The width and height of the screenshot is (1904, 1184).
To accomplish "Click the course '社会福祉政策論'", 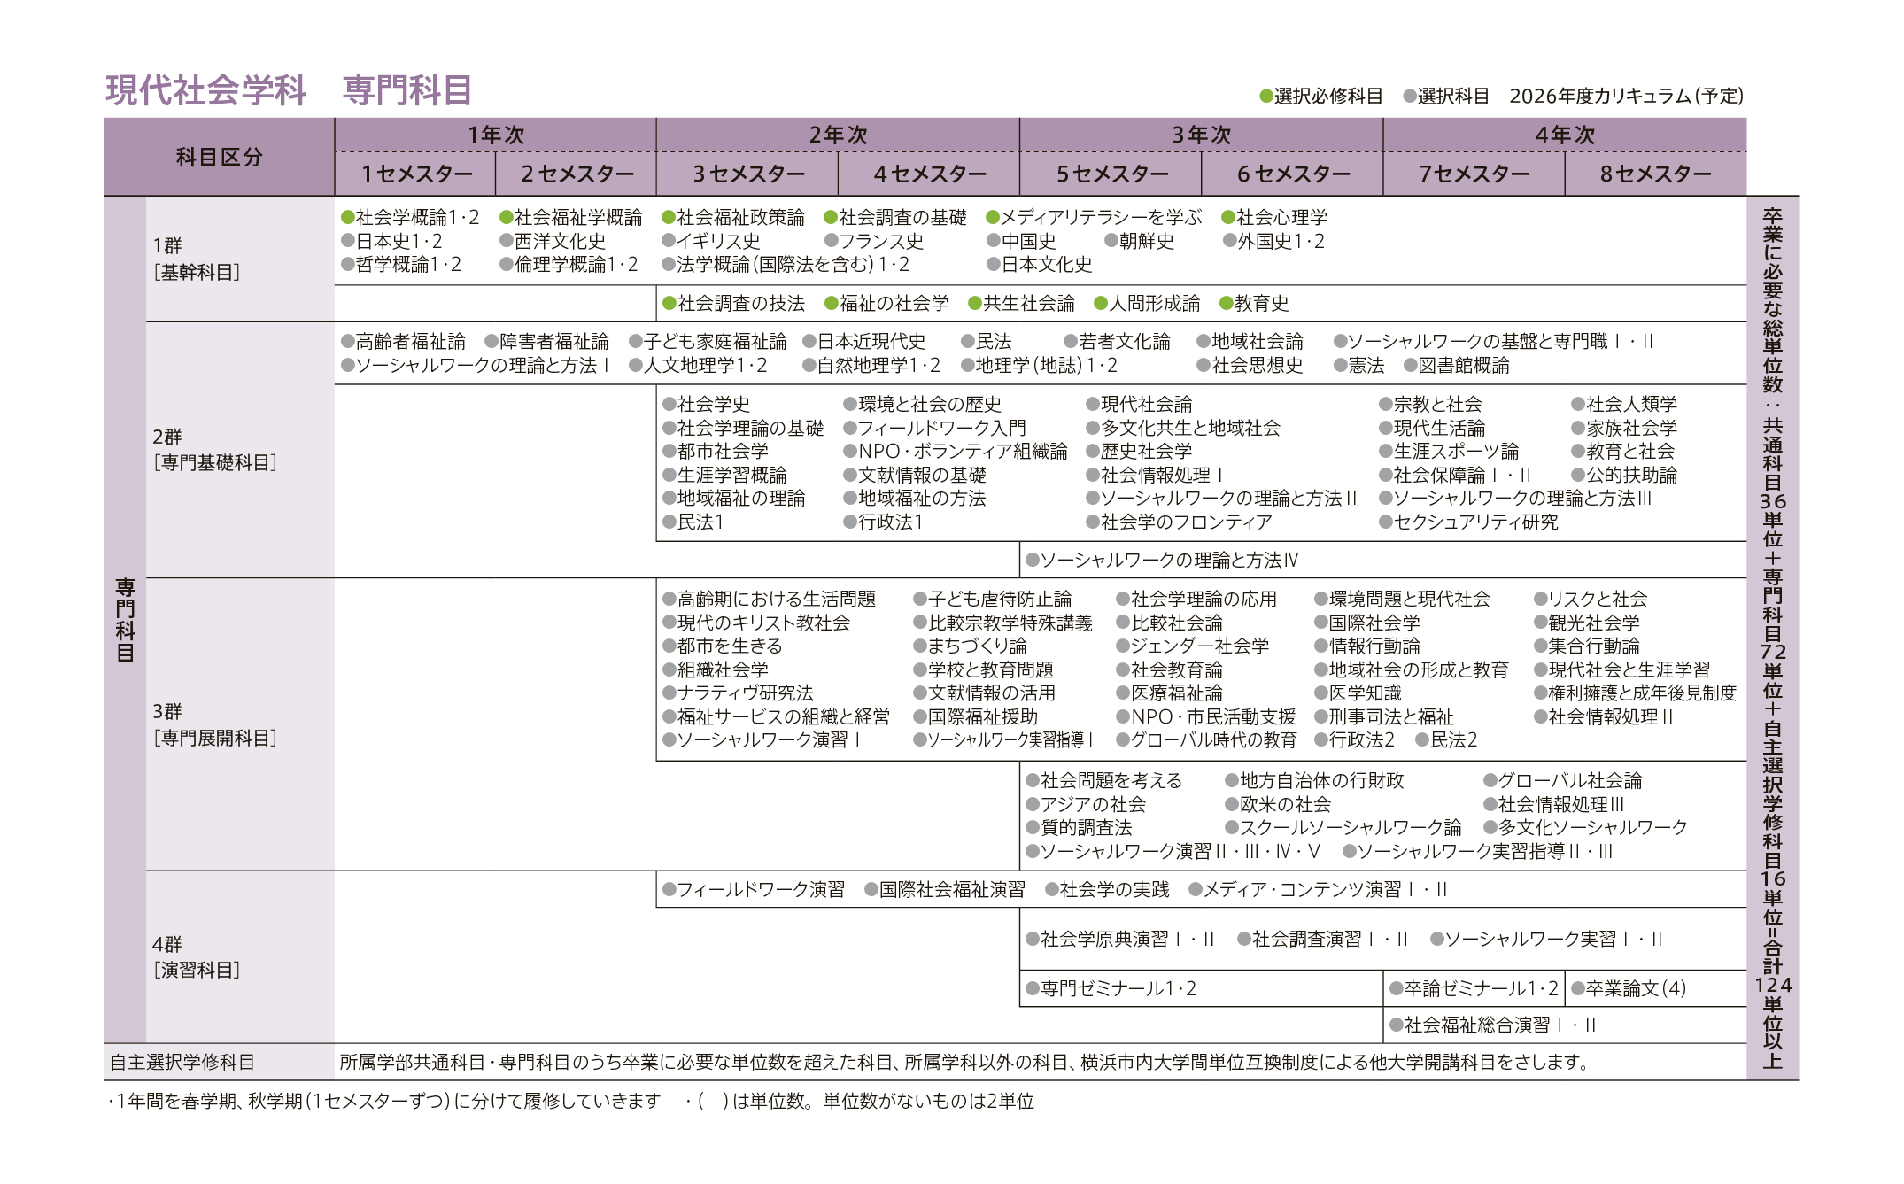I will [x=733, y=217].
